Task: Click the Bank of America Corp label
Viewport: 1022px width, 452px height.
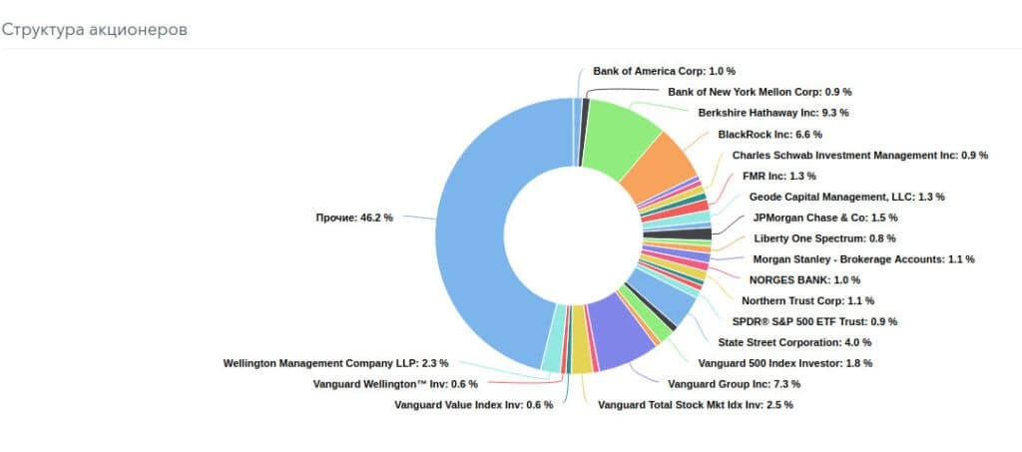Action: coord(664,71)
